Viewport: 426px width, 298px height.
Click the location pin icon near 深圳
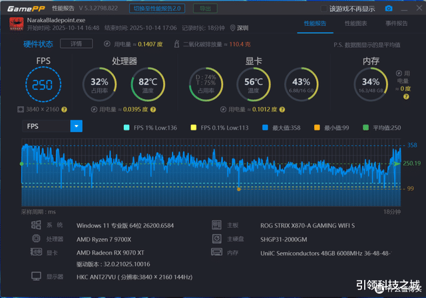tap(232, 28)
